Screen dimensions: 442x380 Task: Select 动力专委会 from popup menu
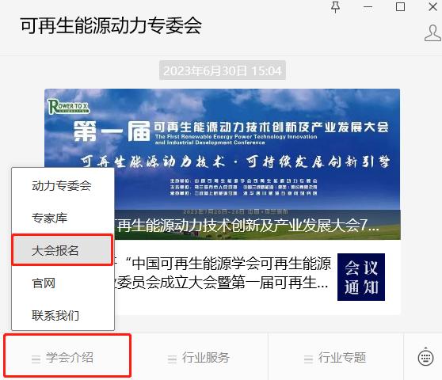click(63, 185)
